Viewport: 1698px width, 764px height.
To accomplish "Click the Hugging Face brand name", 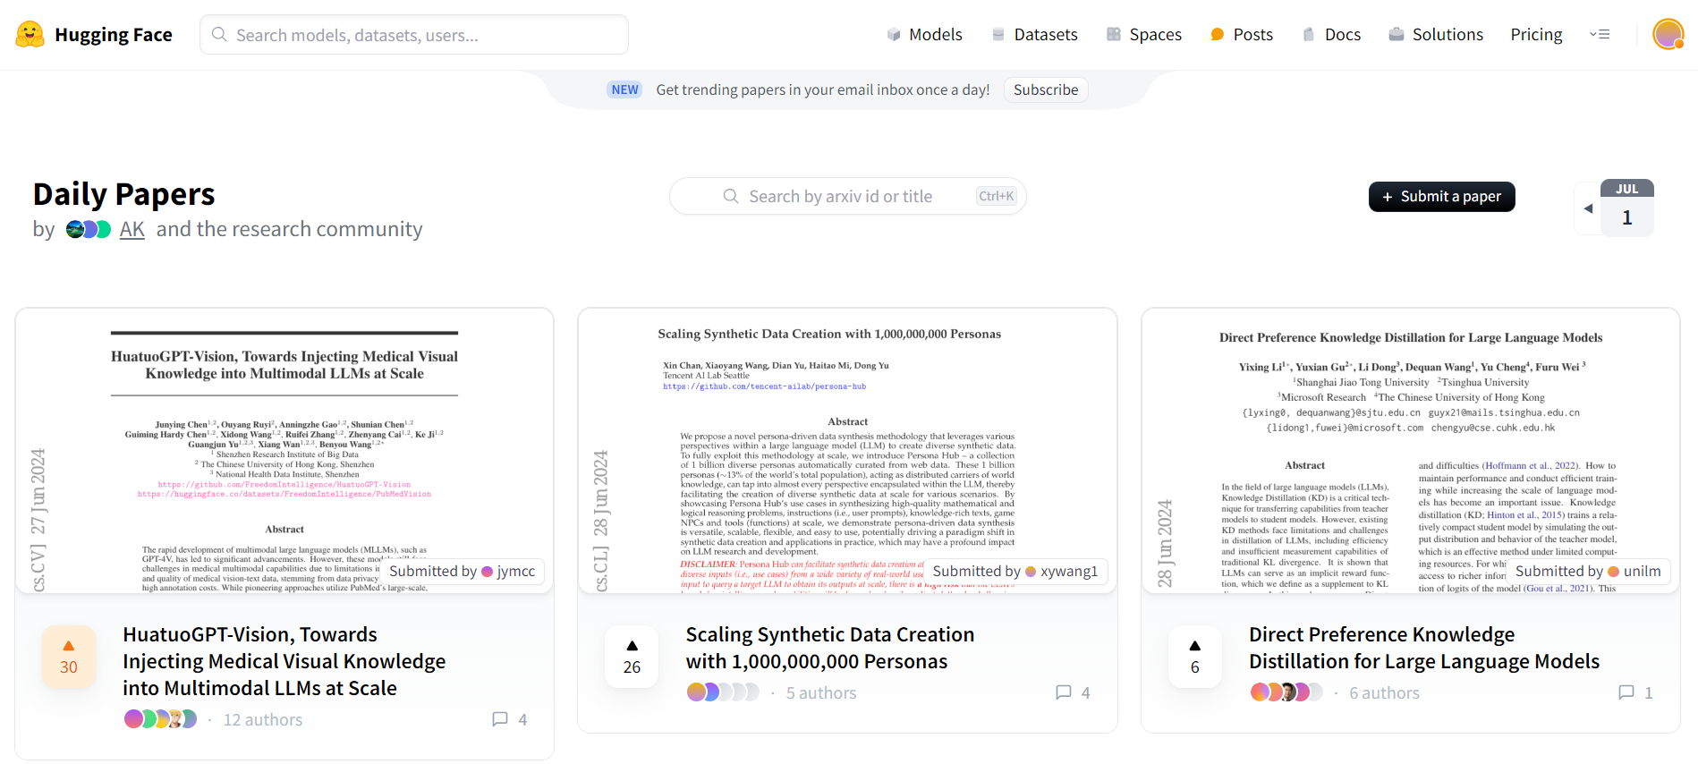I will [114, 35].
